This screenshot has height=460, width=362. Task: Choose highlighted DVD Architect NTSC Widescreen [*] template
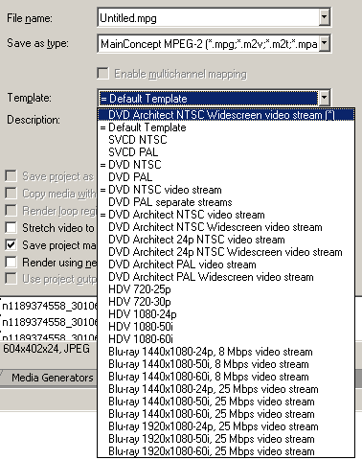click(x=226, y=115)
